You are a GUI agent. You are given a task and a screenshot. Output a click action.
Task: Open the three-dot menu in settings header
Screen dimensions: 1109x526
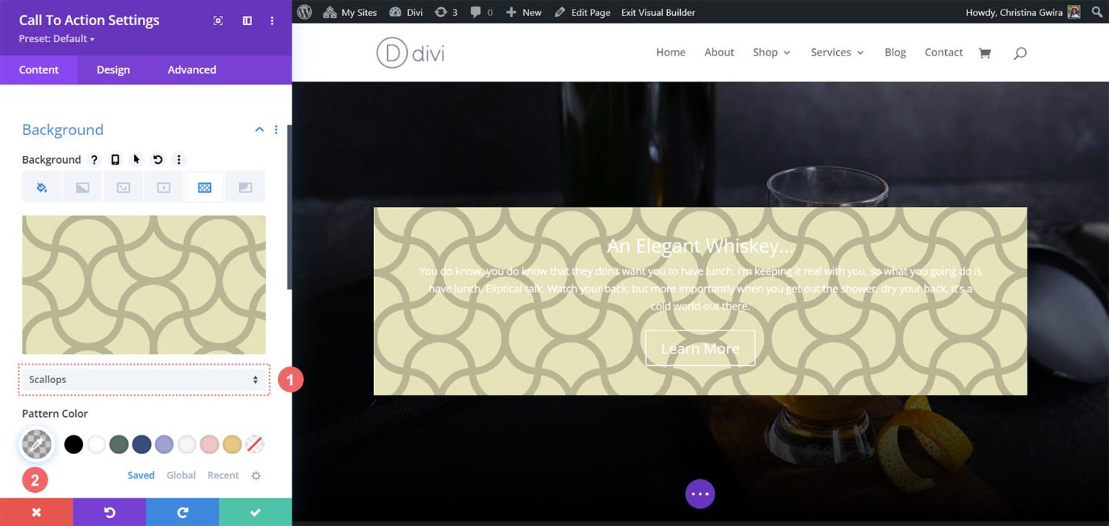(272, 20)
